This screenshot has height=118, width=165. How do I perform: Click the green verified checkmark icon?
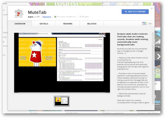(x=55, y=16)
